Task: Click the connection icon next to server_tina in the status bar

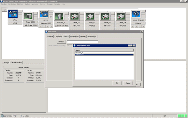Action: click(15, 116)
